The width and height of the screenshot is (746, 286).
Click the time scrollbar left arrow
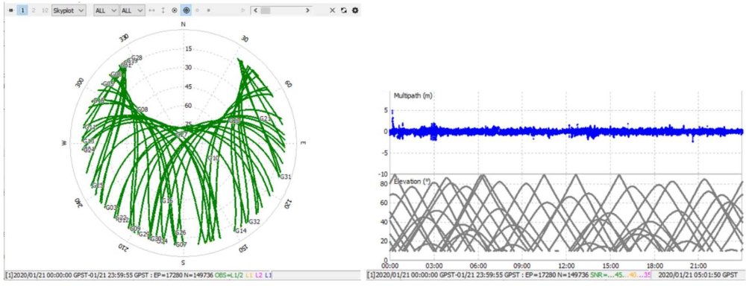click(x=255, y=10)
